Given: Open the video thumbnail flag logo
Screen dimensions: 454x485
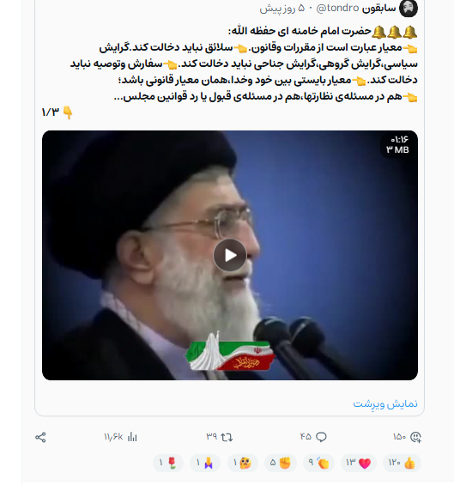Looking at the screenshot, I should (x=230, y=352).
